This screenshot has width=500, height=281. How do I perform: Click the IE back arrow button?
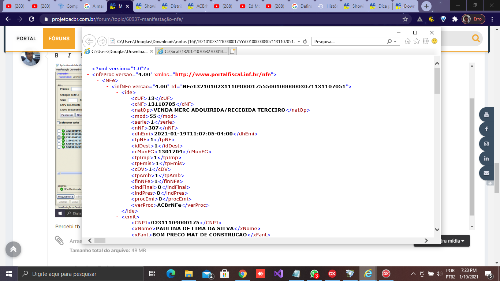tap(89, 41)
